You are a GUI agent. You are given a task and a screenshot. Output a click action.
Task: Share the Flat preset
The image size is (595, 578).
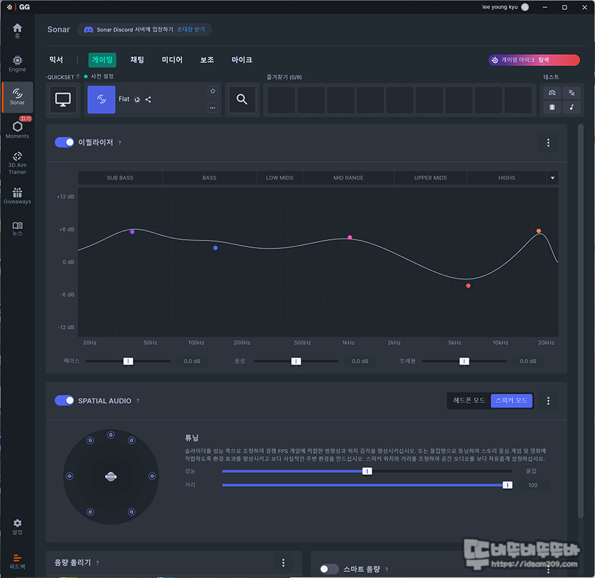(x=148, y=99)
